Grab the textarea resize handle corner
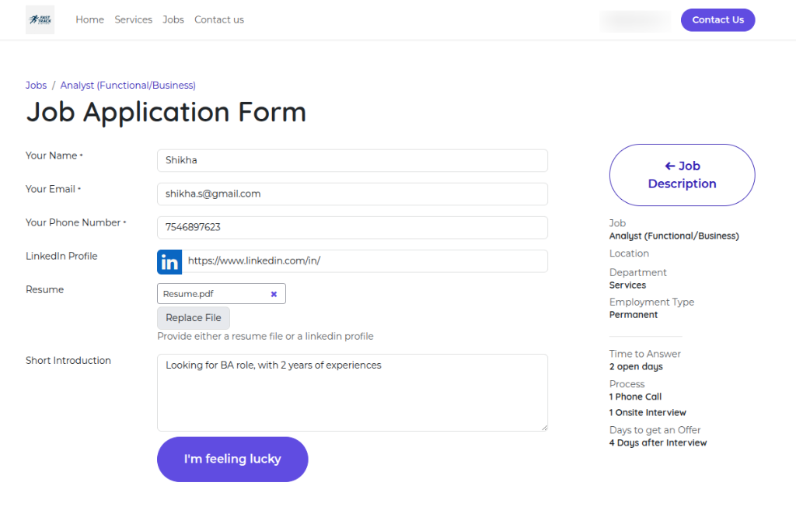Screen dimensions: 796x528 tap(544, 427)
